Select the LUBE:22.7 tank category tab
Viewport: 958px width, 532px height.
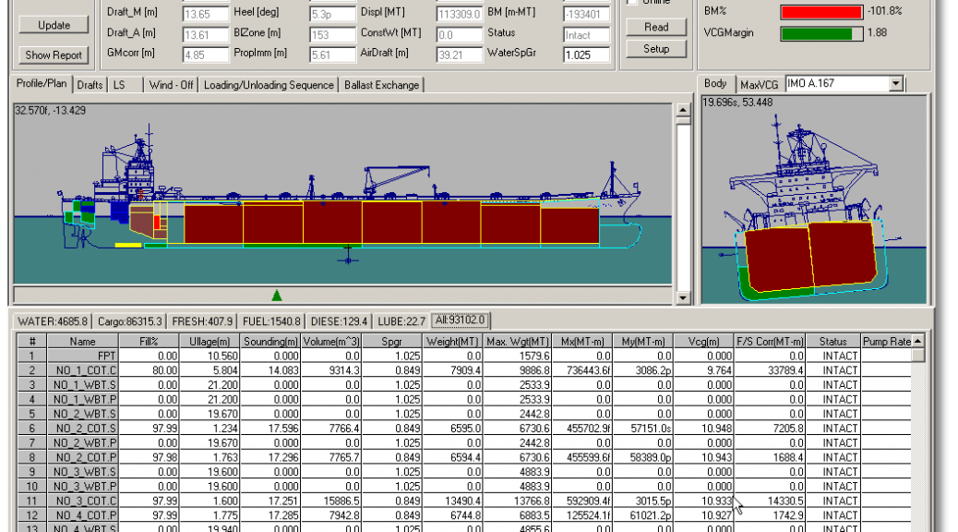coord(401,321)
